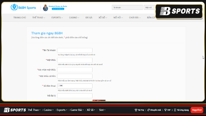The image size is (206, 116).
Task: Expand the CHƠI BÀI top menu
Action: [135, 18]
